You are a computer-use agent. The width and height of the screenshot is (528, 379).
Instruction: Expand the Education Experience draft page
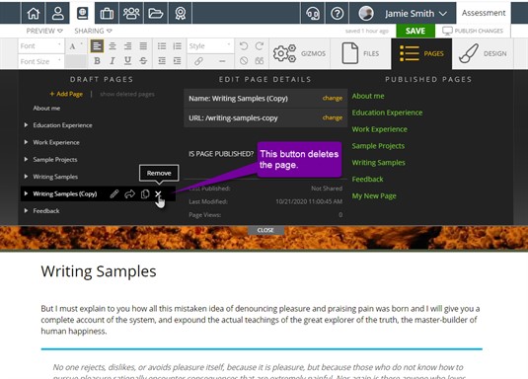coord(26,125)
